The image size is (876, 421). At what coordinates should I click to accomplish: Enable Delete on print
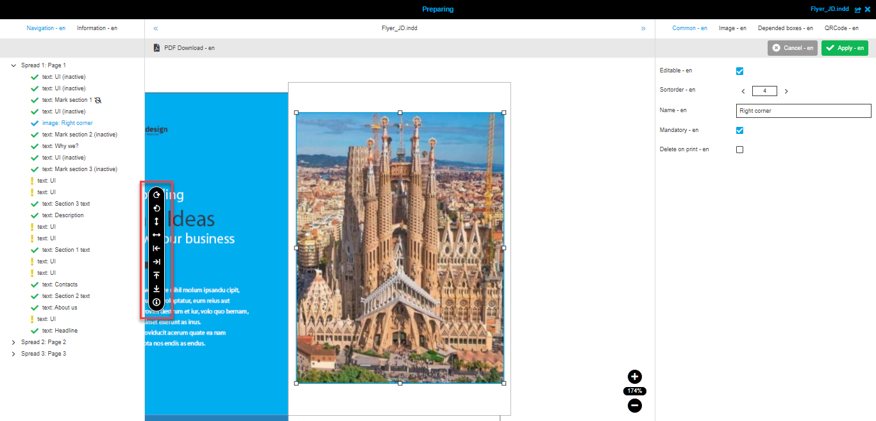click(x=739, y=149)
